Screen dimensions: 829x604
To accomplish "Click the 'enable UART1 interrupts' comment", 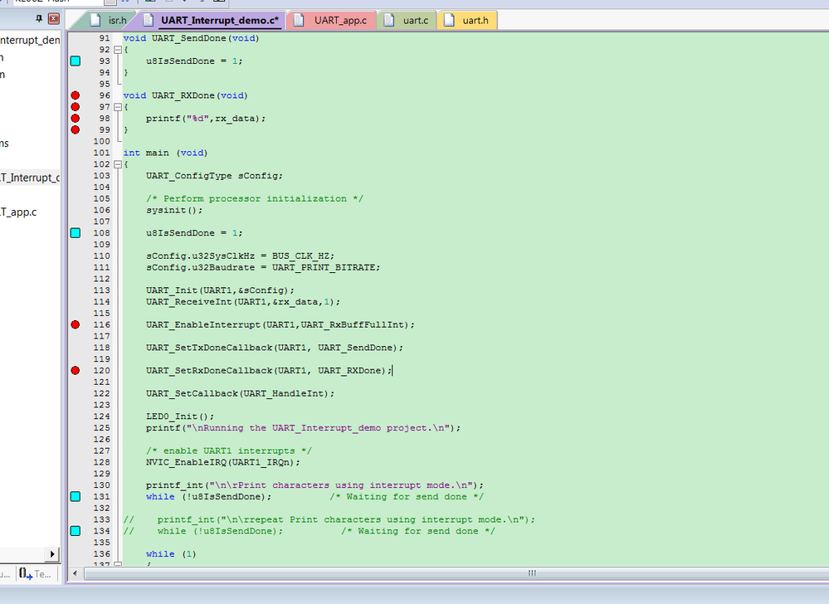I will tap(229, 451).
